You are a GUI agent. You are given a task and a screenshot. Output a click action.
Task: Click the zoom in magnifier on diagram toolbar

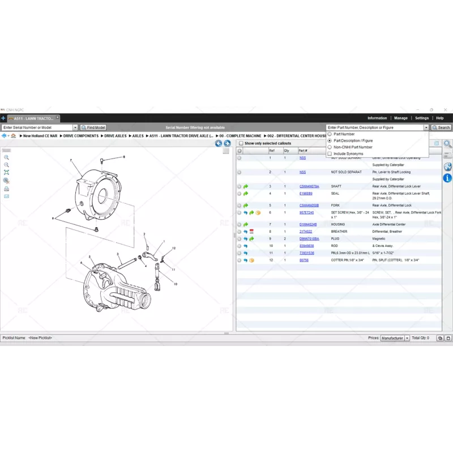pyautogui.click(x=6, y=157)
